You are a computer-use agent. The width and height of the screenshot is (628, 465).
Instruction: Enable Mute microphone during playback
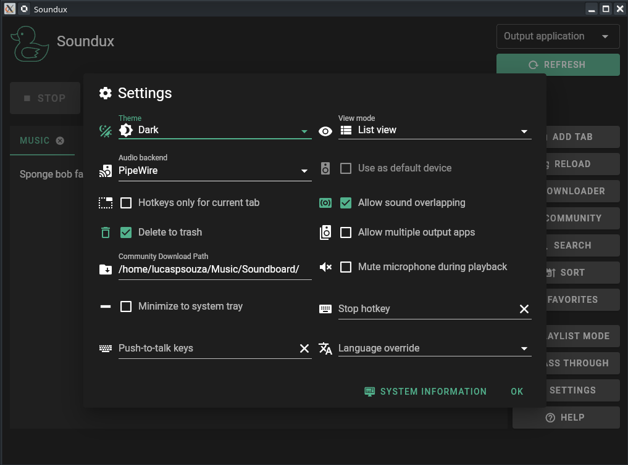[346, 266]
